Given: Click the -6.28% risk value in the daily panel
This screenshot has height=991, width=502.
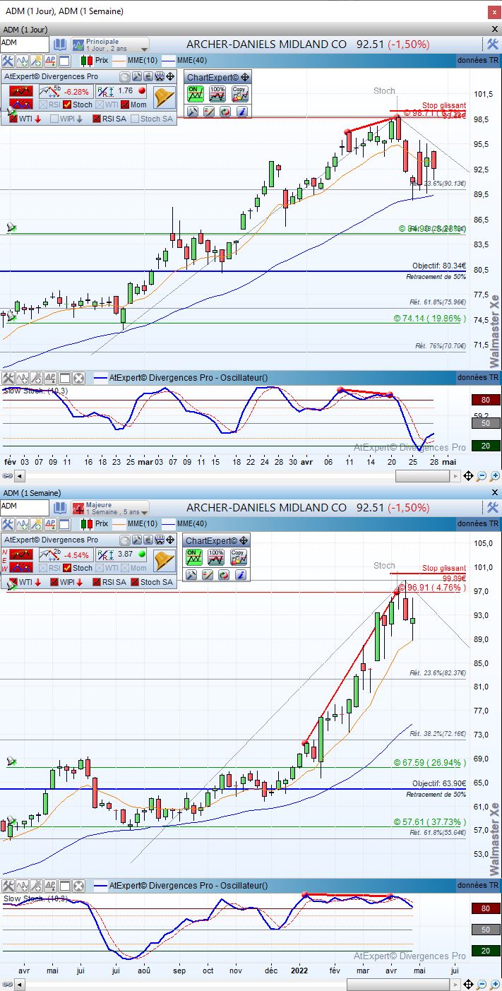Looking at the screenshot, I should 76,91.
